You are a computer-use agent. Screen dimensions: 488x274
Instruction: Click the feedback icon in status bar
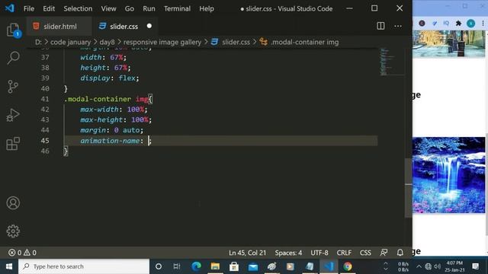tap(384, 253)
